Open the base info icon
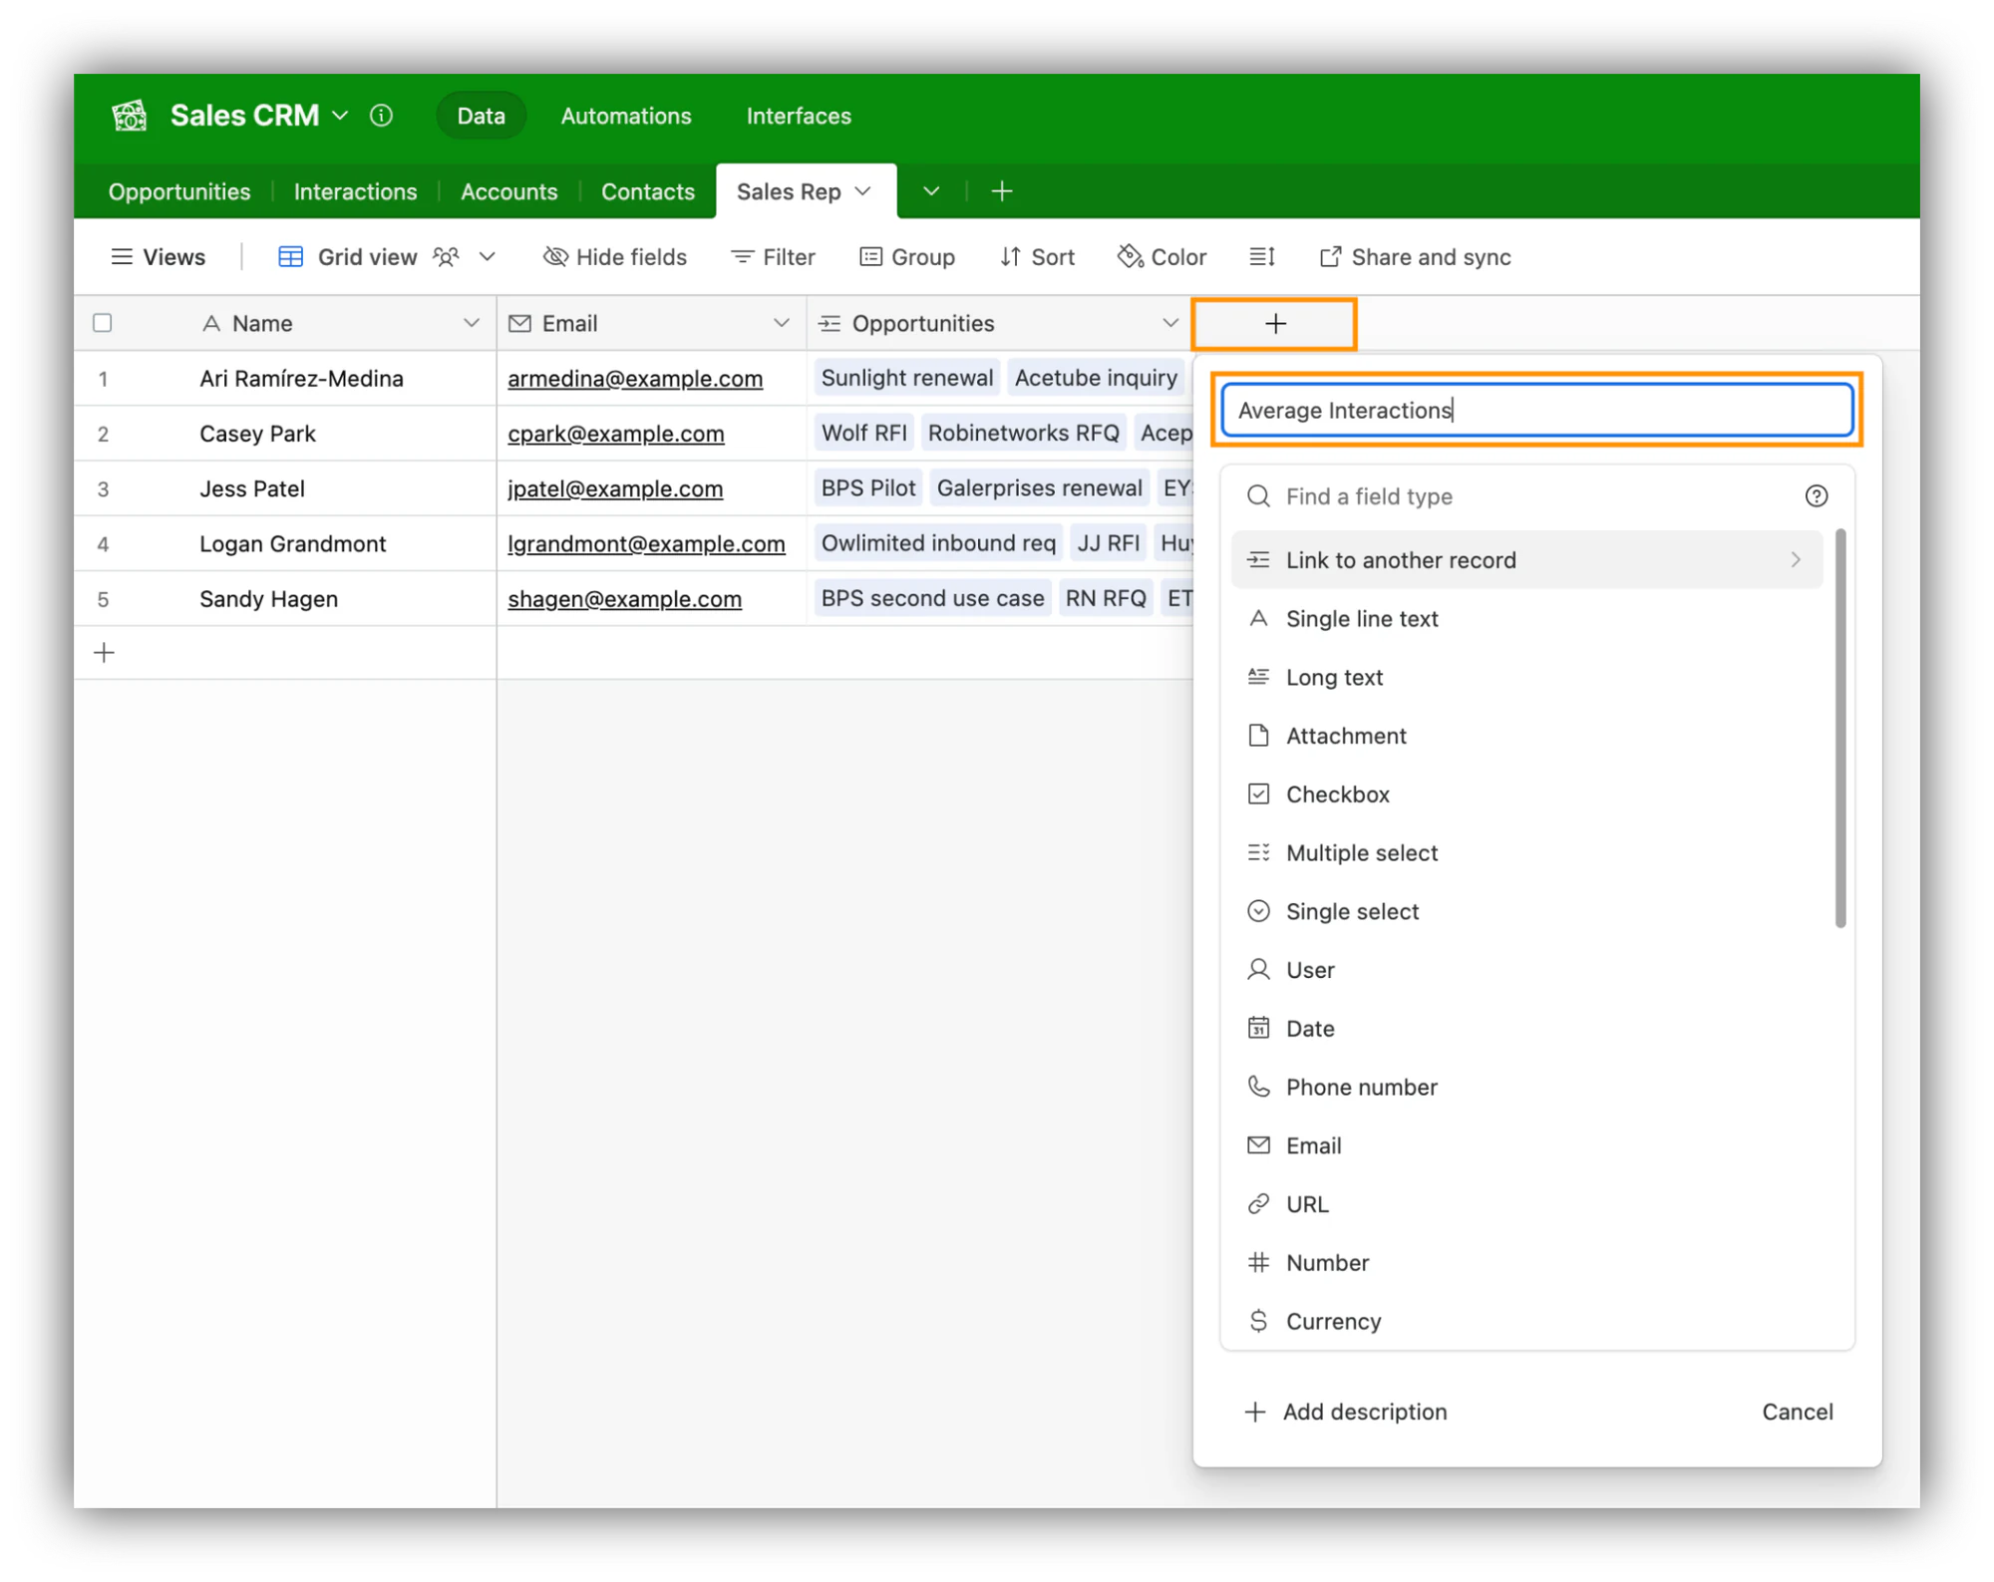 click(x=381, y=116)
